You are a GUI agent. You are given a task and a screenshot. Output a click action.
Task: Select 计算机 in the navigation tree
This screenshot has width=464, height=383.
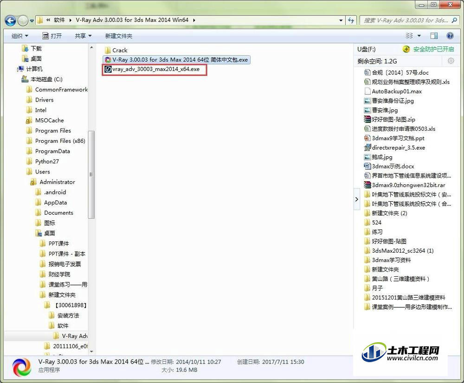(x=30, y=69)
